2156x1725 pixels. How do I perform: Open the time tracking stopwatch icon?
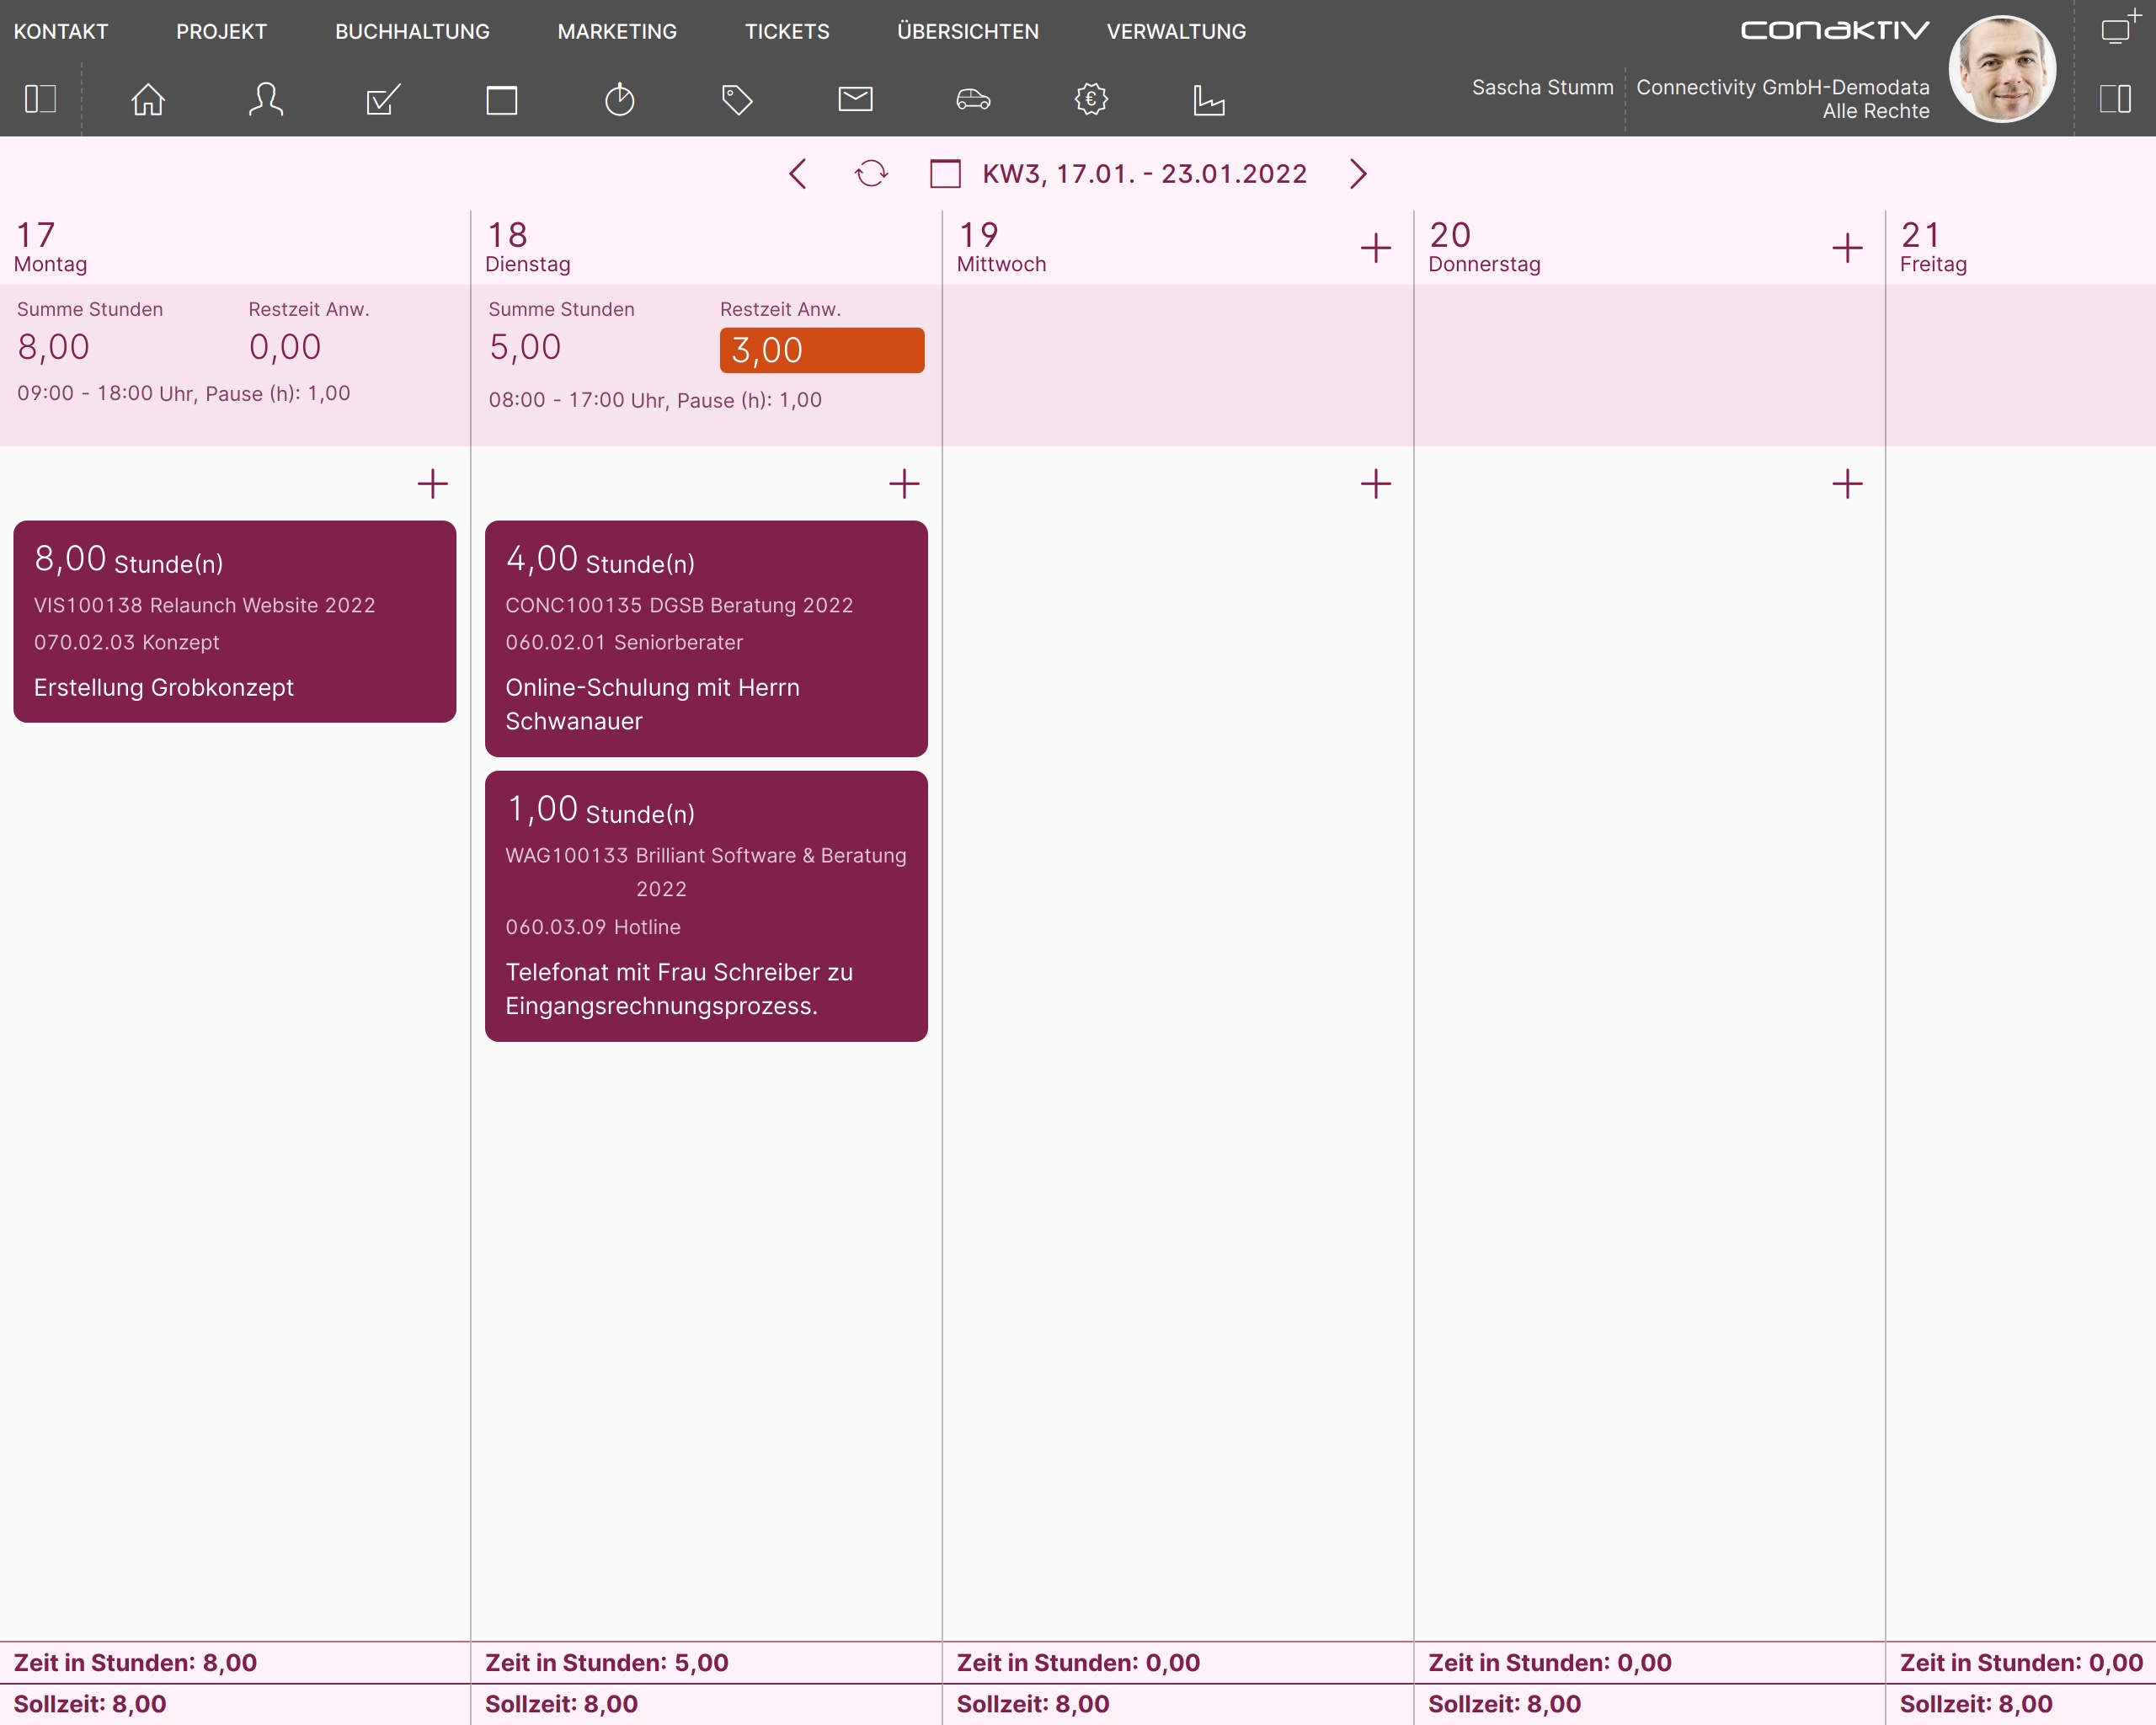pyautogui.click(x=620, y=99)
